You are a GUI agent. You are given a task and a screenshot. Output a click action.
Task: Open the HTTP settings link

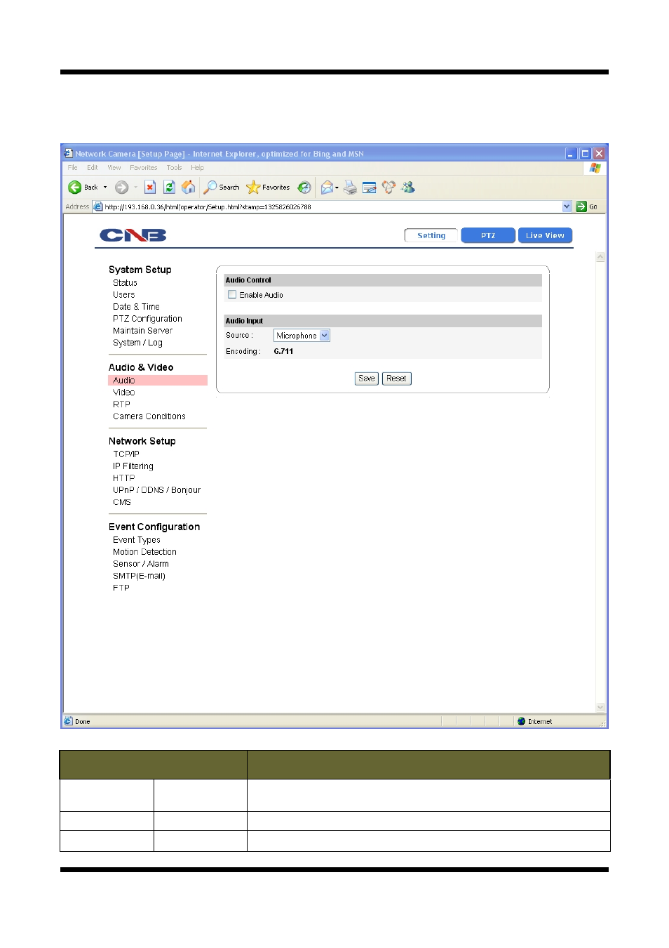click(x=123, y=478)
